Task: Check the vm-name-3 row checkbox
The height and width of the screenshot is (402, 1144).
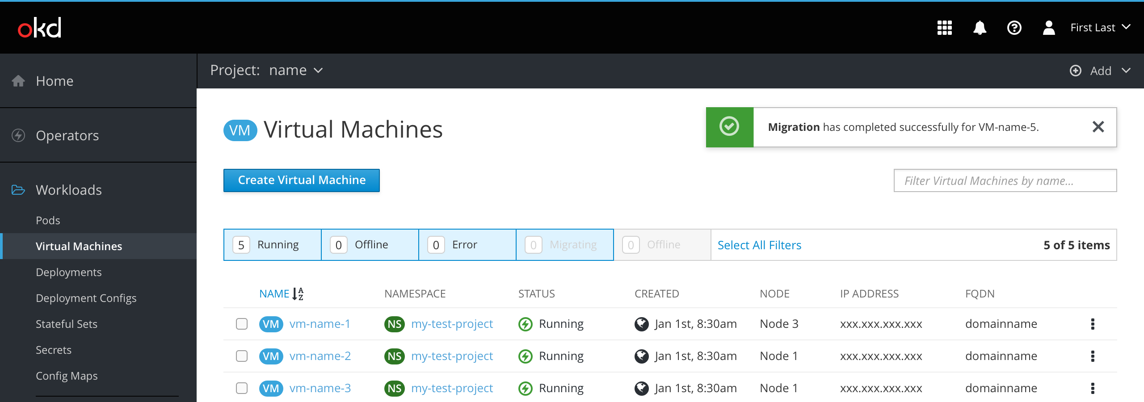Action: coord(242,388)
